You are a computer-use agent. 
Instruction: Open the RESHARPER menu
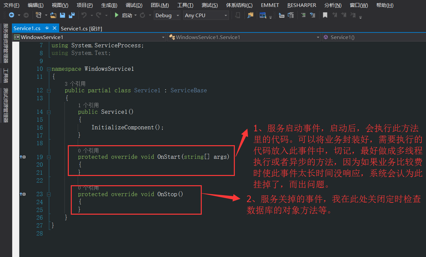point(302,5)
